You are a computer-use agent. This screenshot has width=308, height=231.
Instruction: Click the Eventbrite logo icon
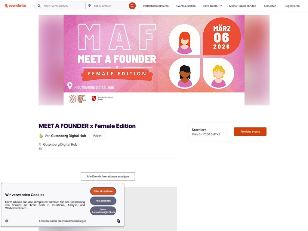point(6,5)
